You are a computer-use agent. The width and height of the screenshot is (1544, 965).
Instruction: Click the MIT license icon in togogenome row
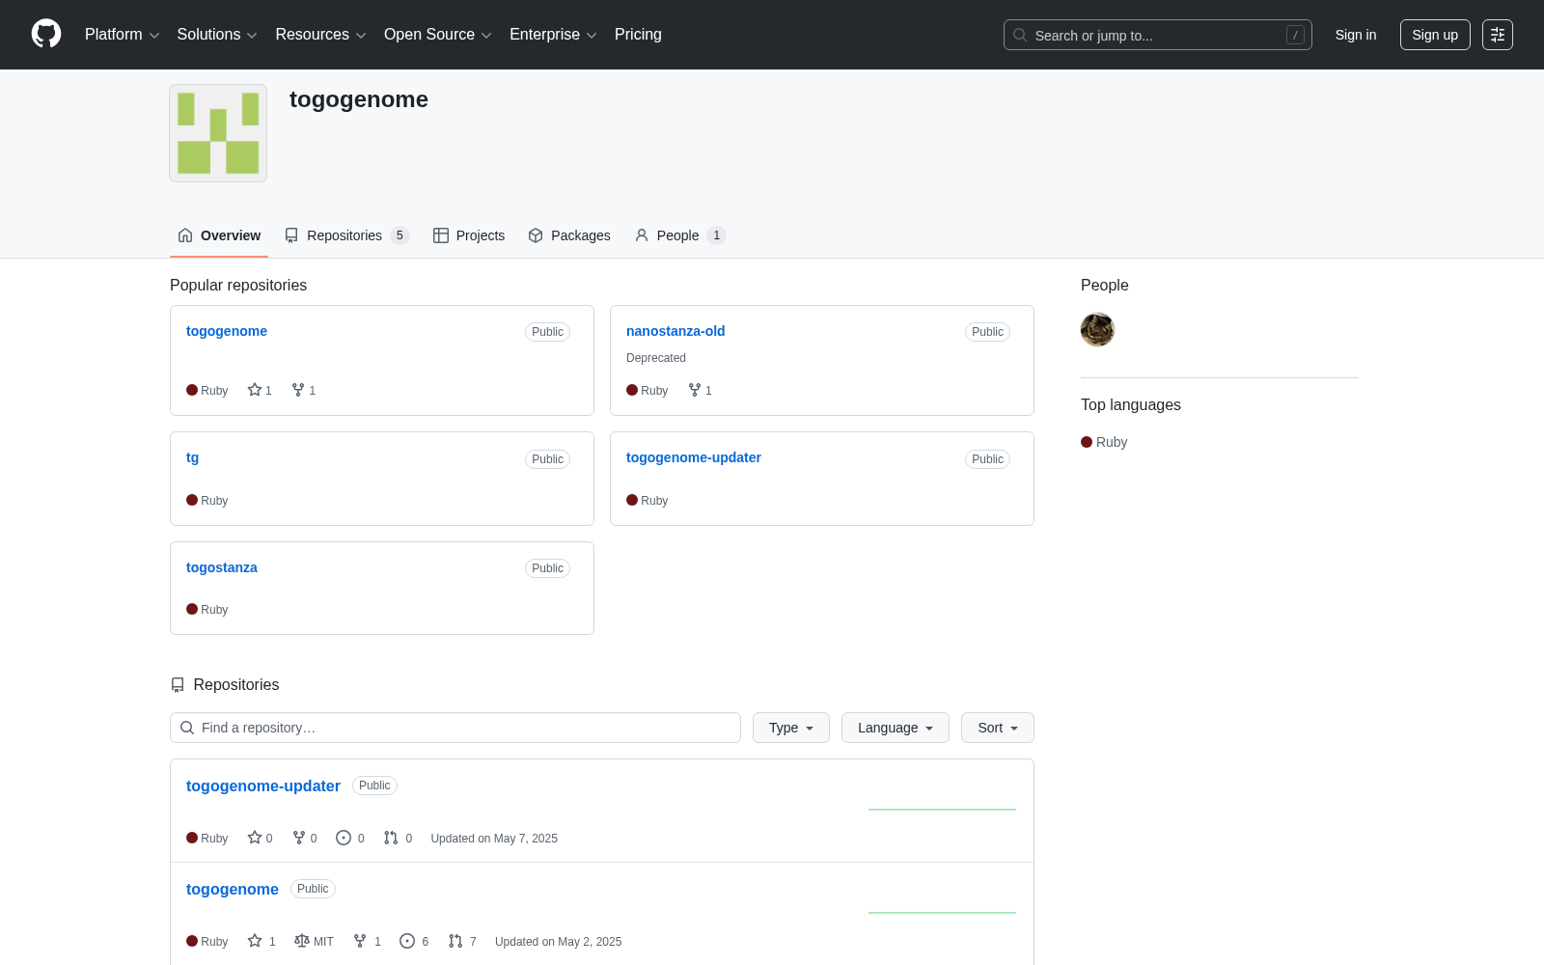coord(302,941)
